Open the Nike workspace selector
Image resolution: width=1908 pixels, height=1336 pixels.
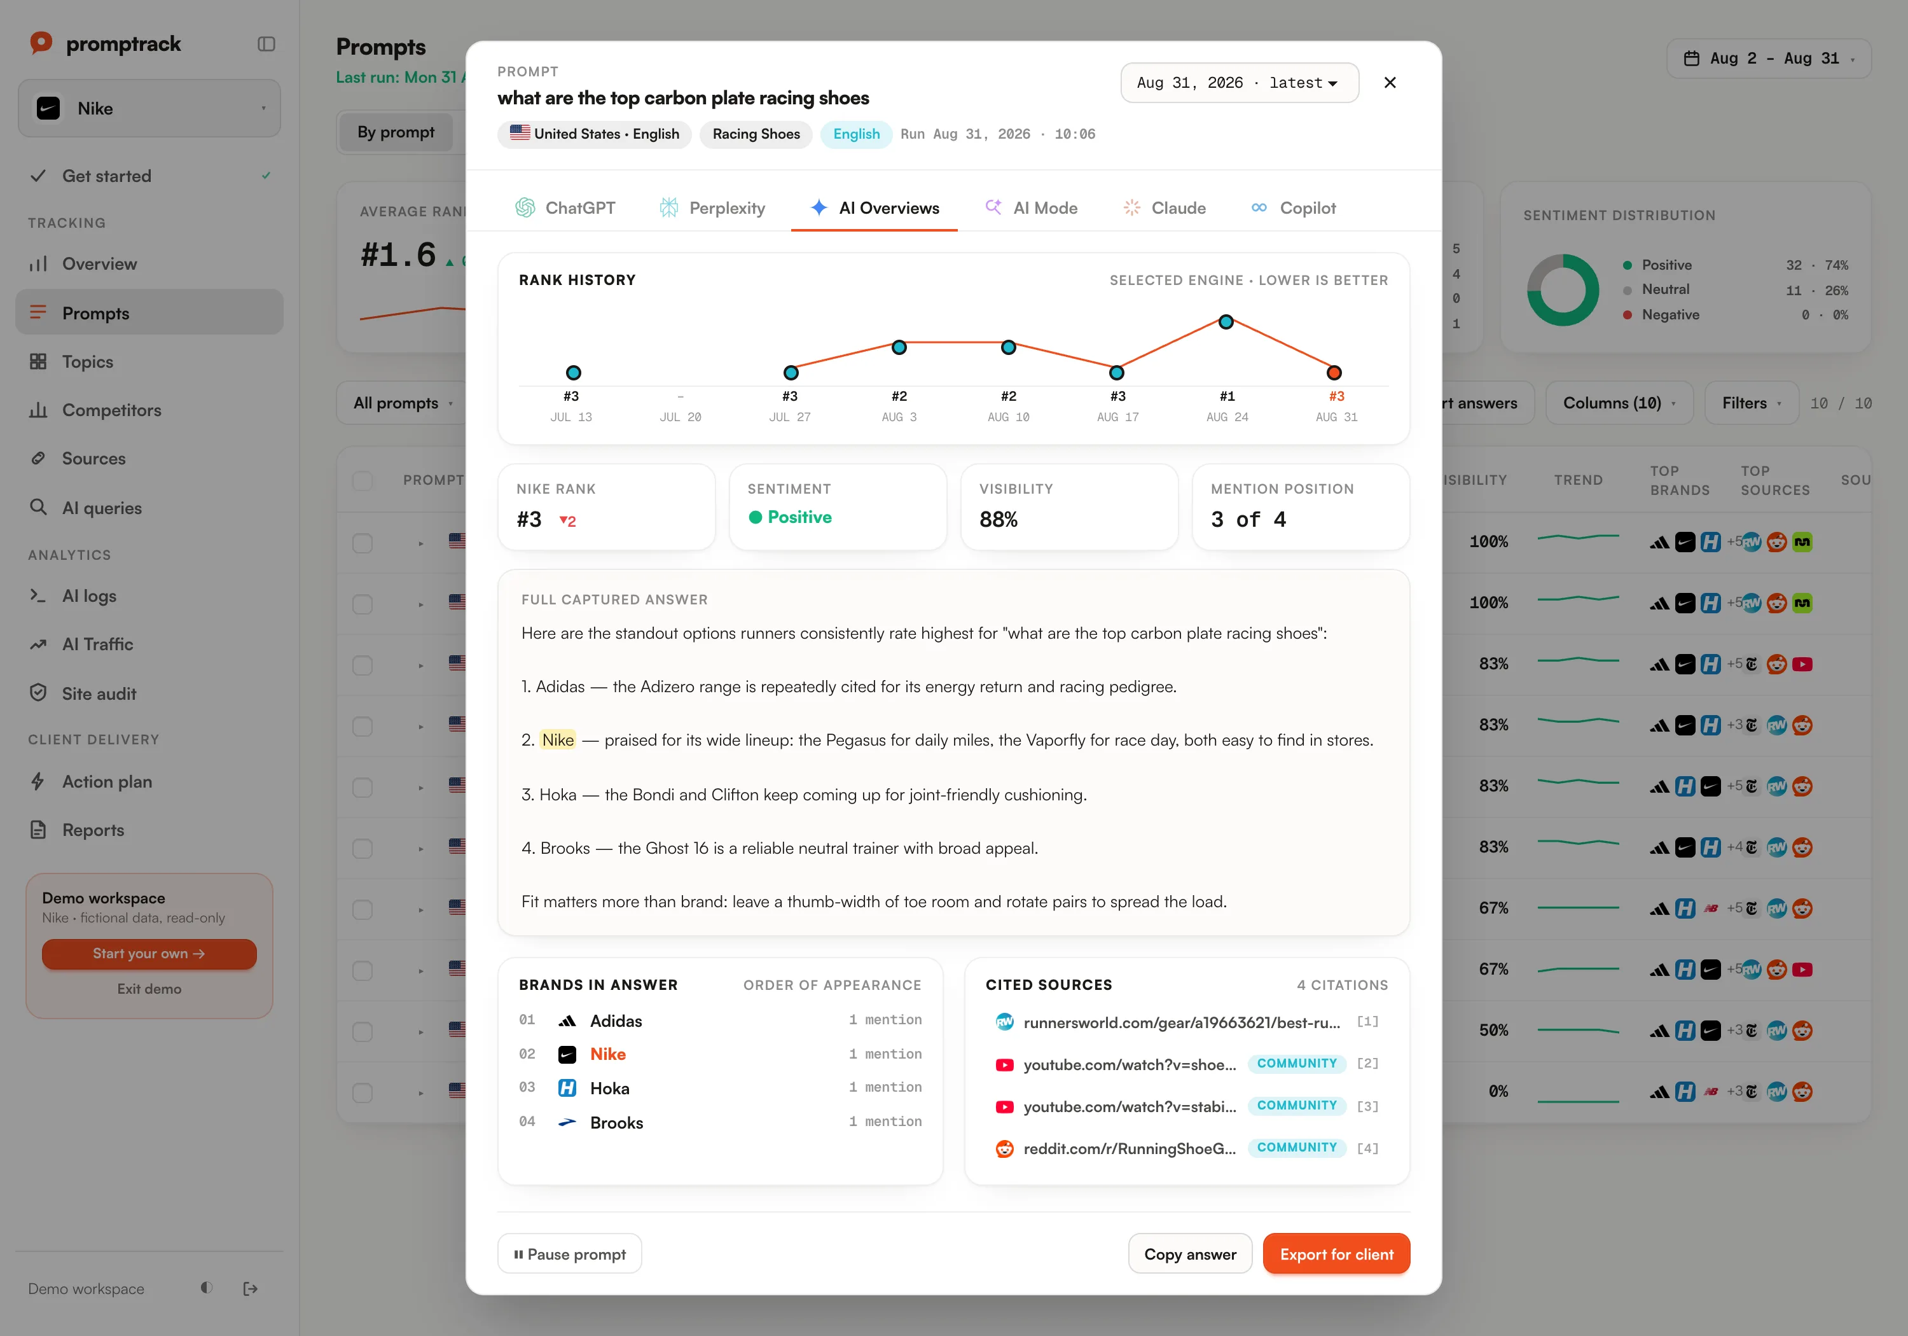[x=149, y=108]
